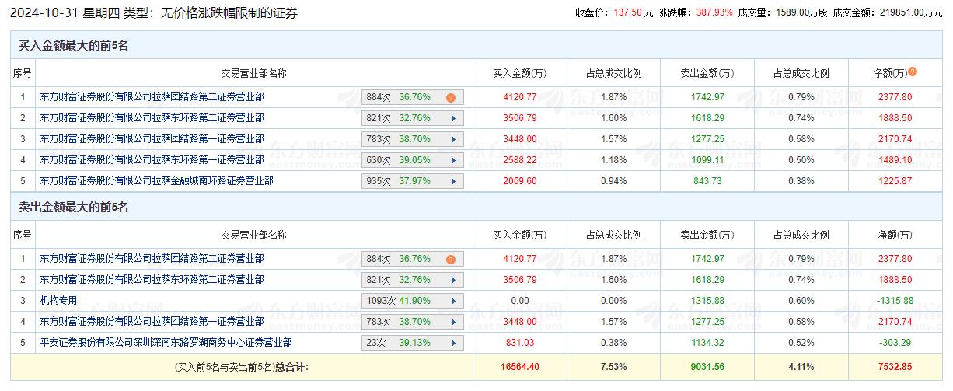The image size is (953, 391).
Task: Click orange question icon in sell table's 884次 box
Action: click(450, 260)
